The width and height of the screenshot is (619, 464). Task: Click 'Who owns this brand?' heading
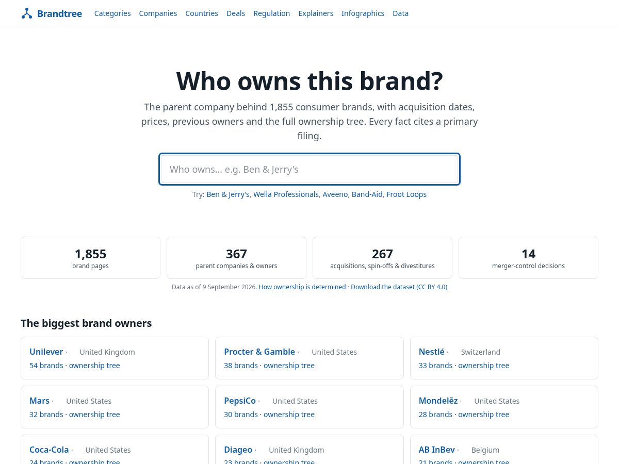coord(309,81)
